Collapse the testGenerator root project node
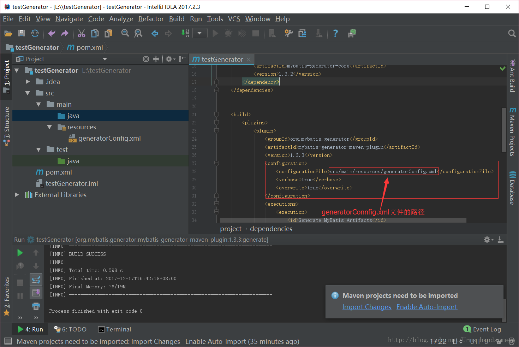This screenshot has width=519, height=347. coord(17,70)
